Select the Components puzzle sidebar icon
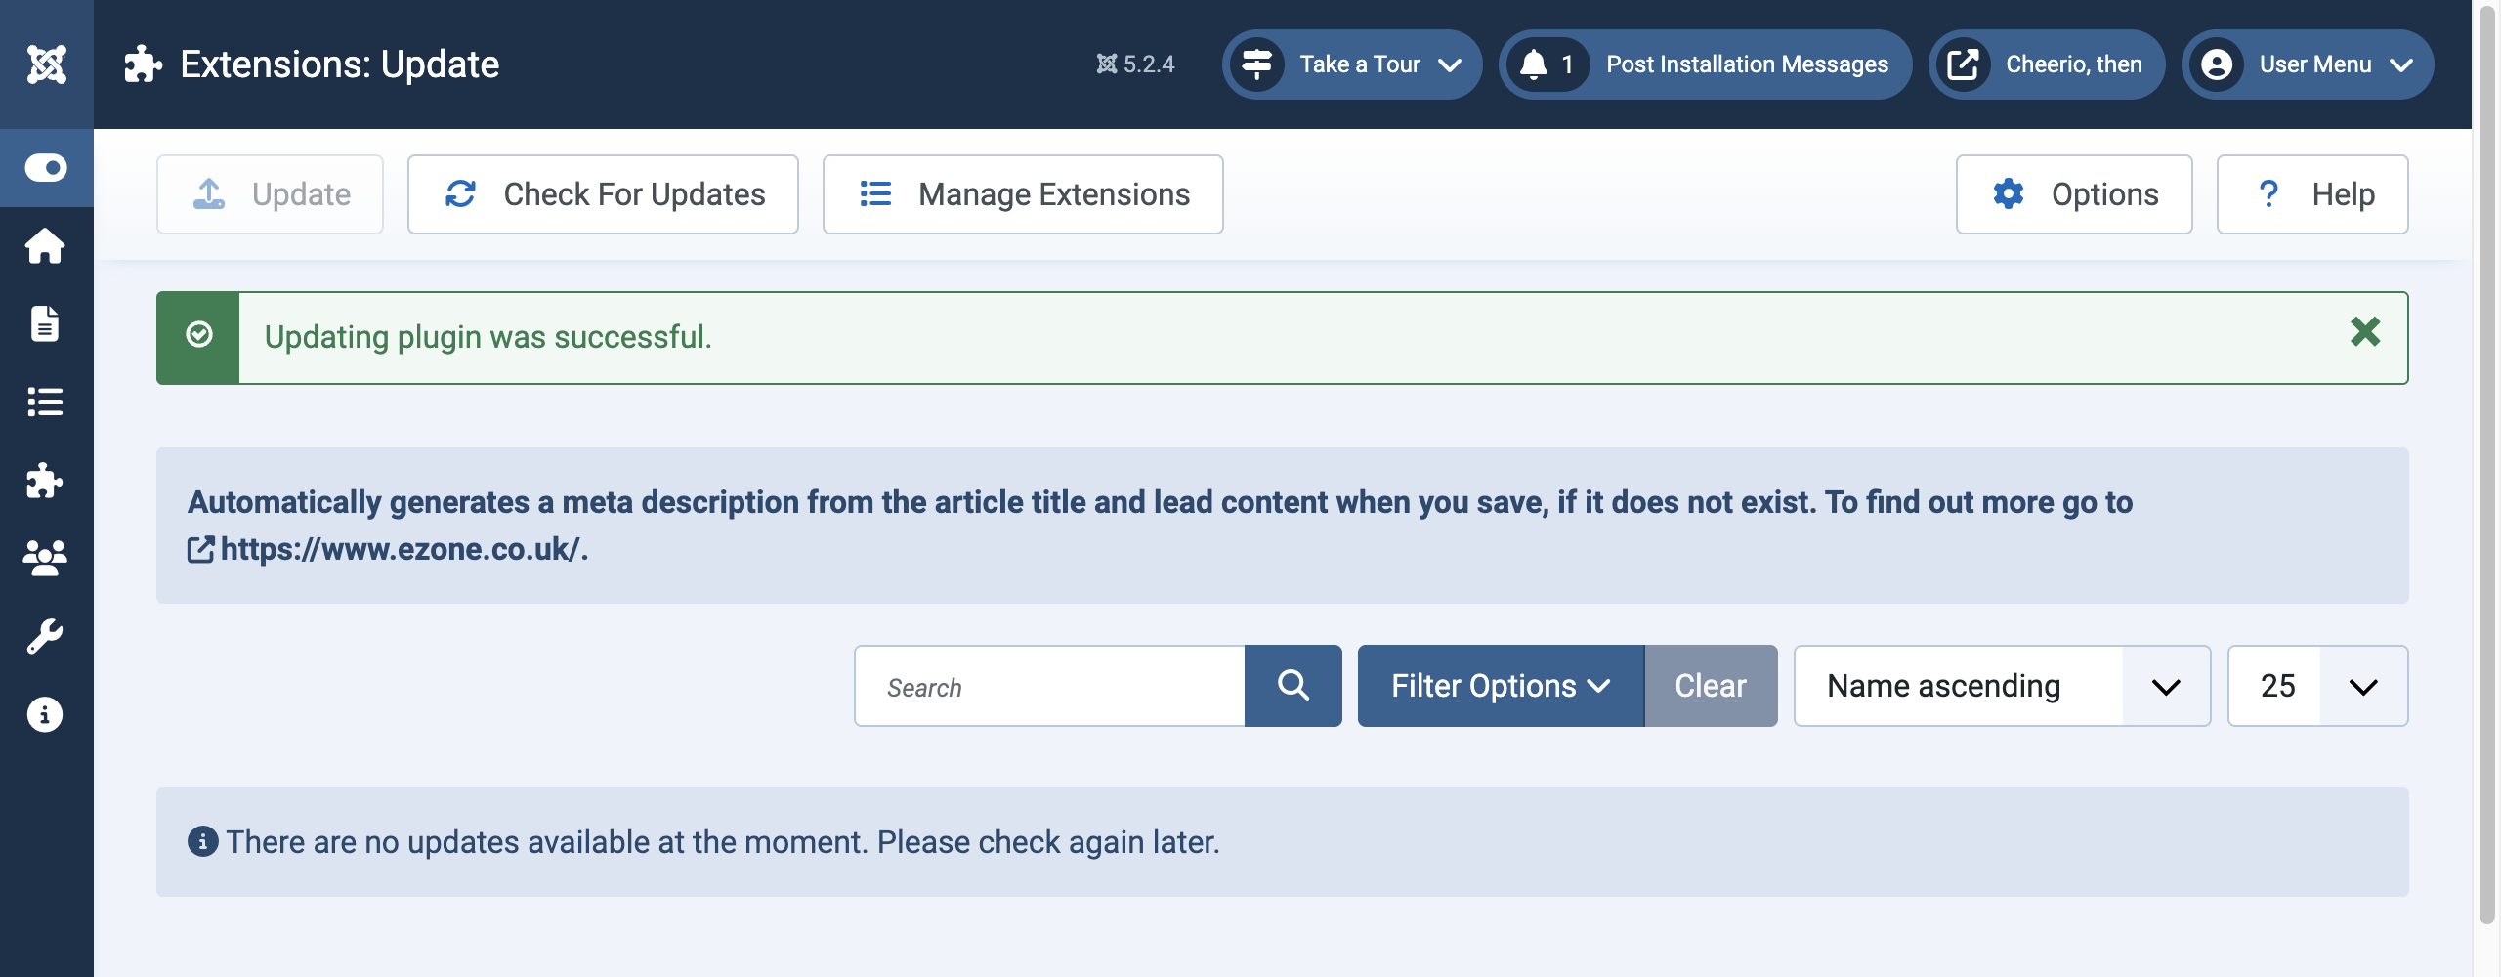This screenshot has height=977, width=2501. (x=46, y=481)
